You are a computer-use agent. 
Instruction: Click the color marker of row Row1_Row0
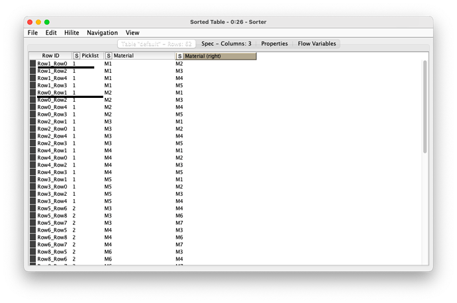click(x=32, y=64)
